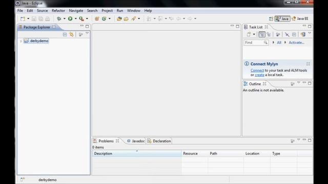This screenshot has height=184, width=328.
Task: Click Focus on Workweek icon in Task List
Action: pyautogui.click(x=278, y=34)
